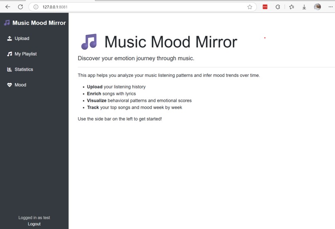The image size is (335, 229).
Task: Click the 'Upload your listening history' bullet
Action: click(116, 87)
